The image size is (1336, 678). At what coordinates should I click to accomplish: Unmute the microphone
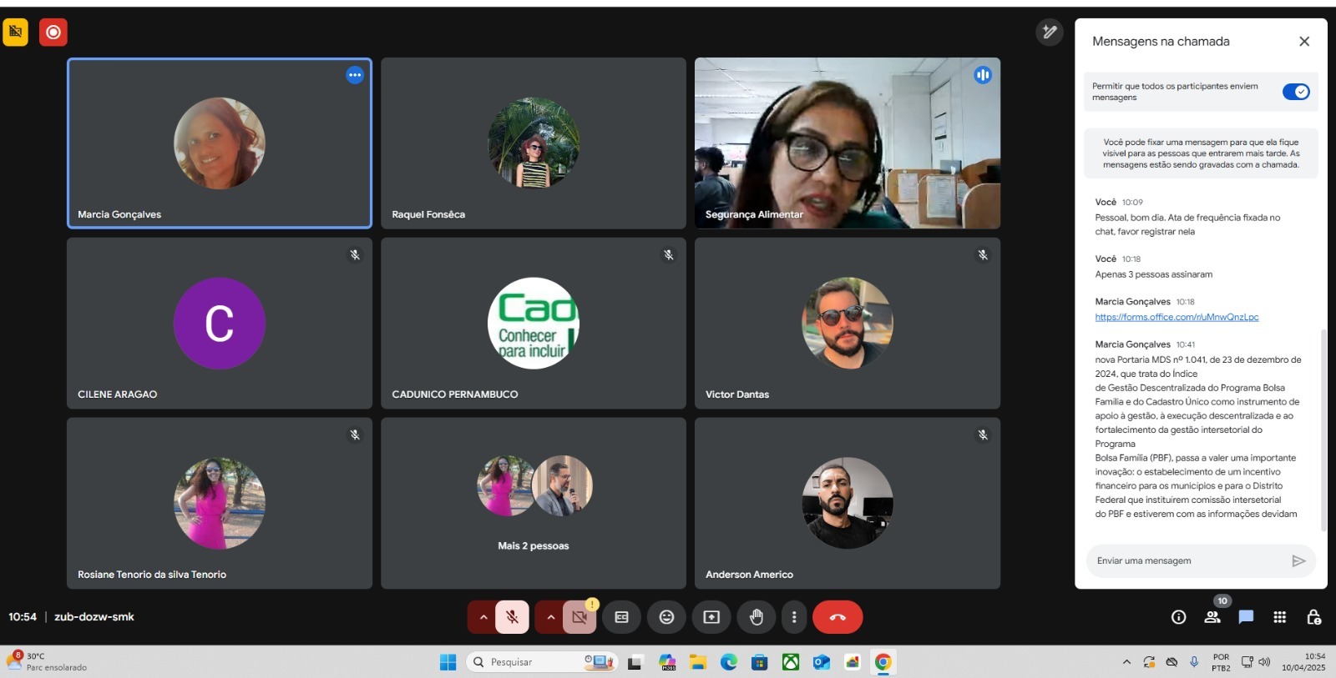click(x=512, y=617)
